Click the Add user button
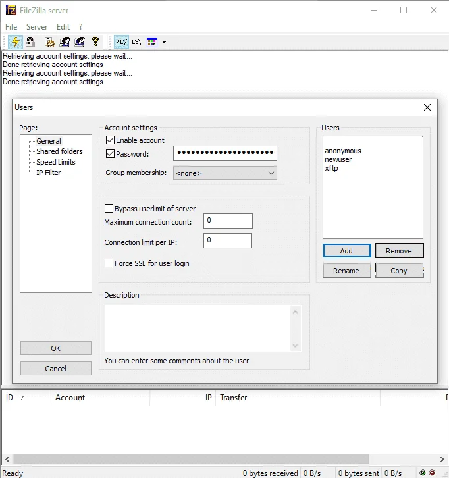 pos(347,251)
